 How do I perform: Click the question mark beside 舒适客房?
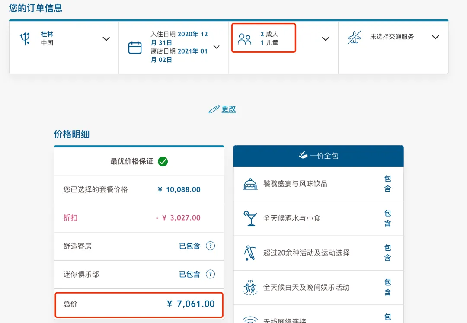point(210,246)
